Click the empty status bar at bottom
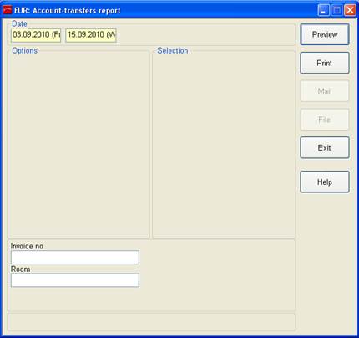The image size is (359, 338). [x=151, y=322]
